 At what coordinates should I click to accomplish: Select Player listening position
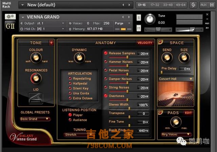(70, 115)
